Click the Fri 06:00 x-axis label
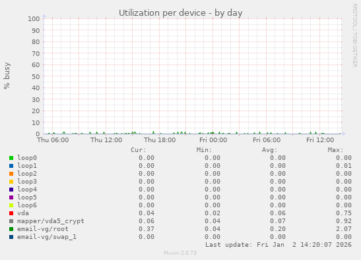Viewport: 361px width, 260px height. click(267, 140)
